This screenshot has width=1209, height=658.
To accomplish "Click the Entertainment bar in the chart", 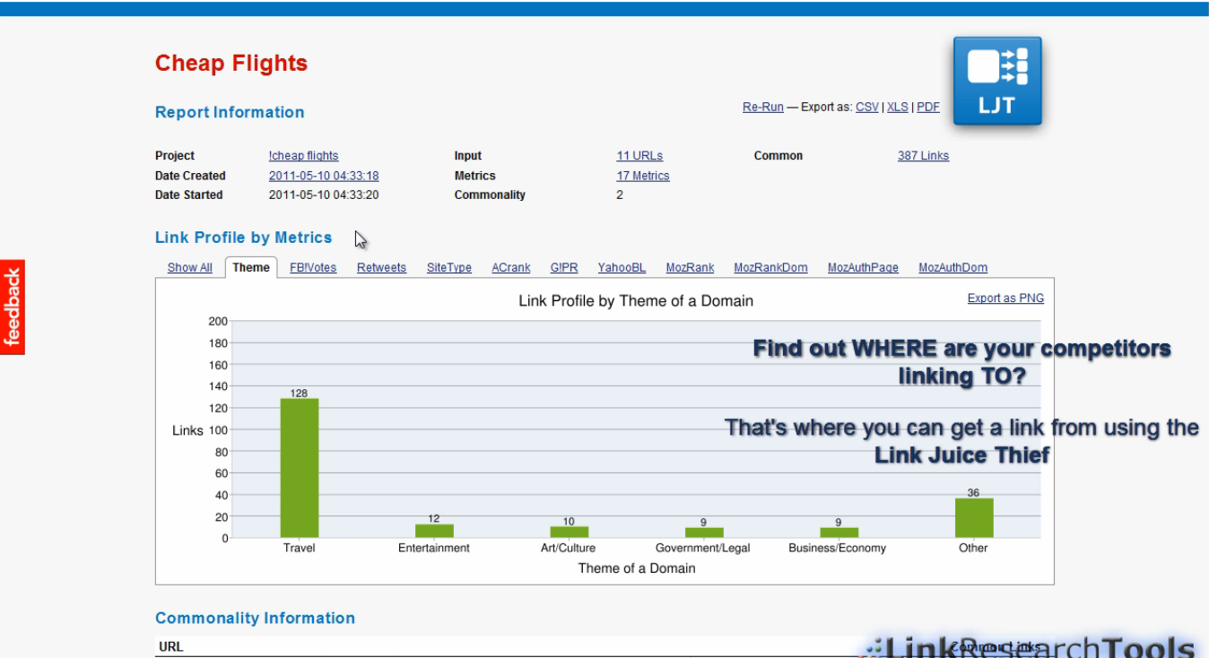I will (434, 532).
